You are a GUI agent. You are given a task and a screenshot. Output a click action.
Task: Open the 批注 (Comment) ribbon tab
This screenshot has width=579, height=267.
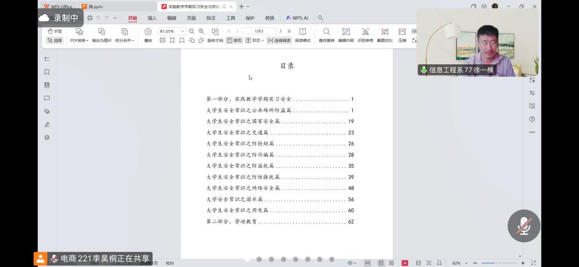tap(211, 18)
